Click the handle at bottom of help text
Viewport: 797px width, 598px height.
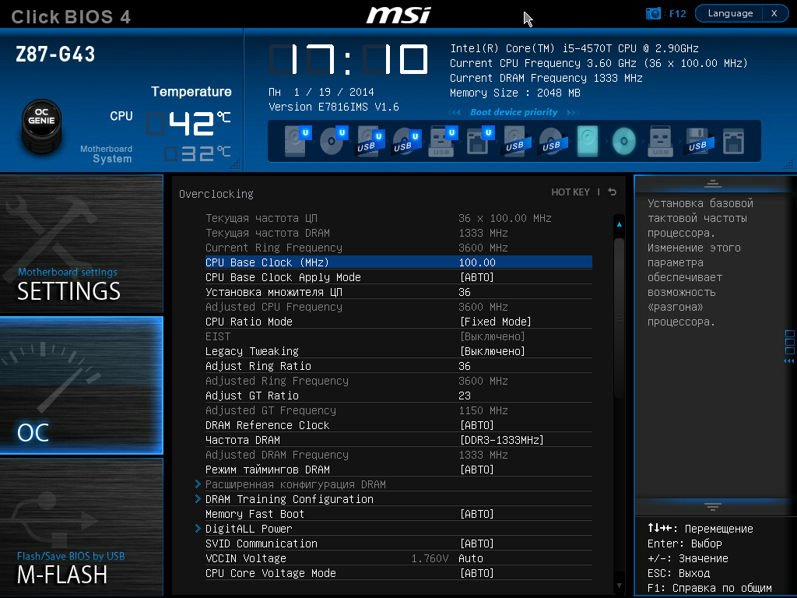(x=713, y=506)
